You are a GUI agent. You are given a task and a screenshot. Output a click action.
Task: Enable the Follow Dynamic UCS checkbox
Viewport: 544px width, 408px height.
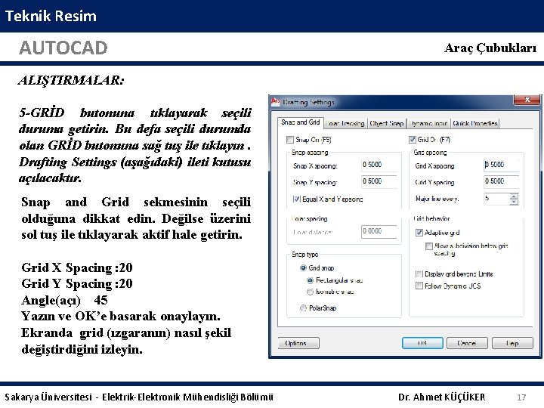419,286
